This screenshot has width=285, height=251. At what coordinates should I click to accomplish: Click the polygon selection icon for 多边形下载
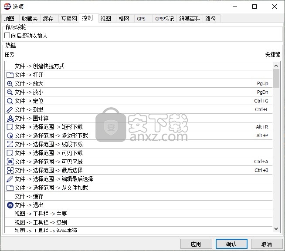coord(10,135)
